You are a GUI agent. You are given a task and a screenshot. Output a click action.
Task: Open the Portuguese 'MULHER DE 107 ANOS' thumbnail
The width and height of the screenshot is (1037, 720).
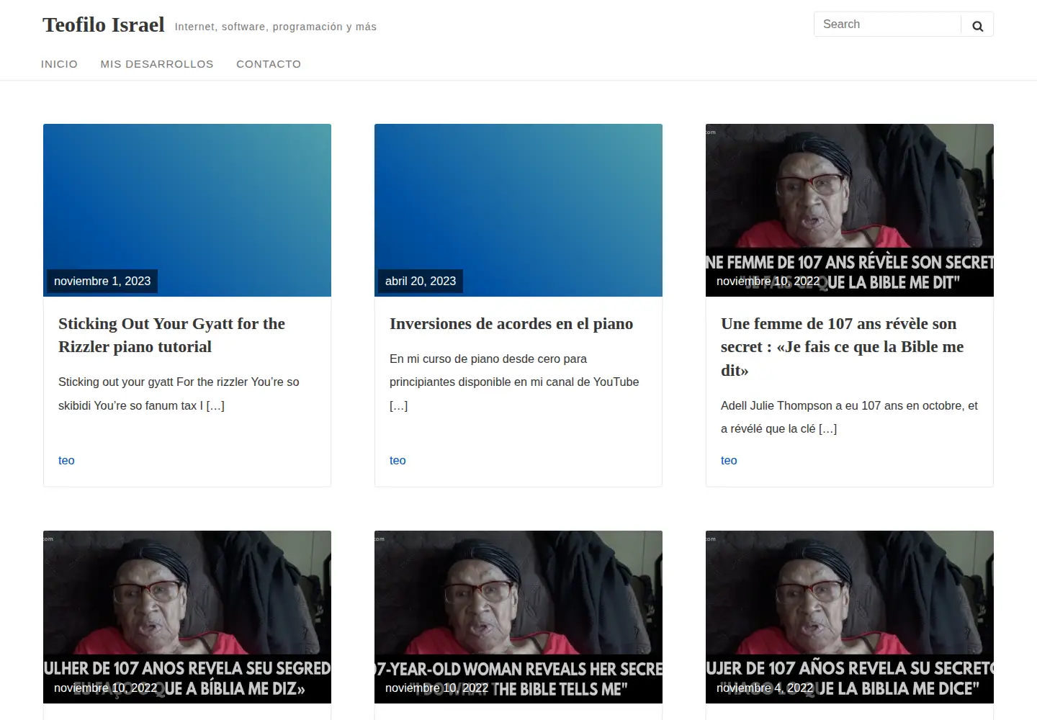coord(187,617)
